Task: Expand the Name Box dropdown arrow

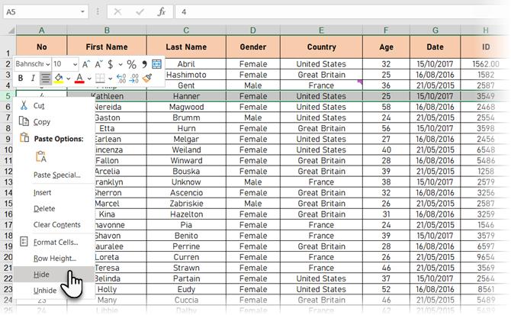Action: (x=82, y=12)
